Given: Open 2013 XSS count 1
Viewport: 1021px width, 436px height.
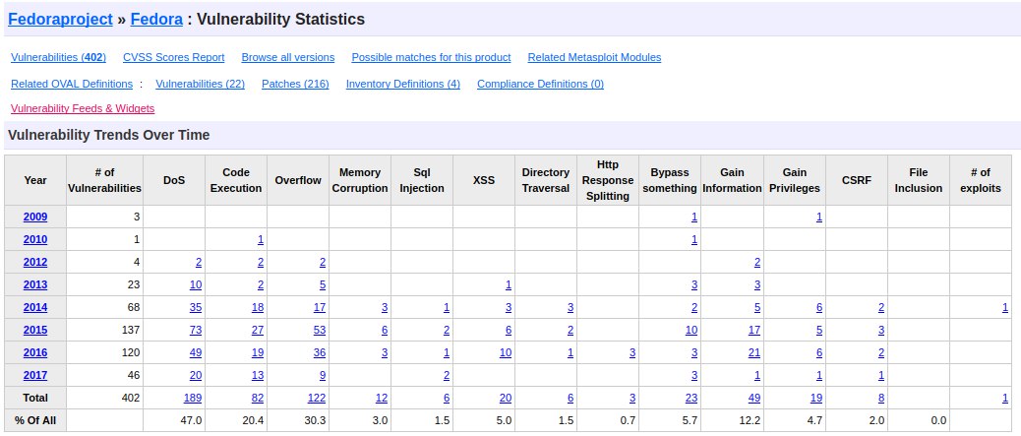Looking at the screenshot, I should tap(508, 284).
